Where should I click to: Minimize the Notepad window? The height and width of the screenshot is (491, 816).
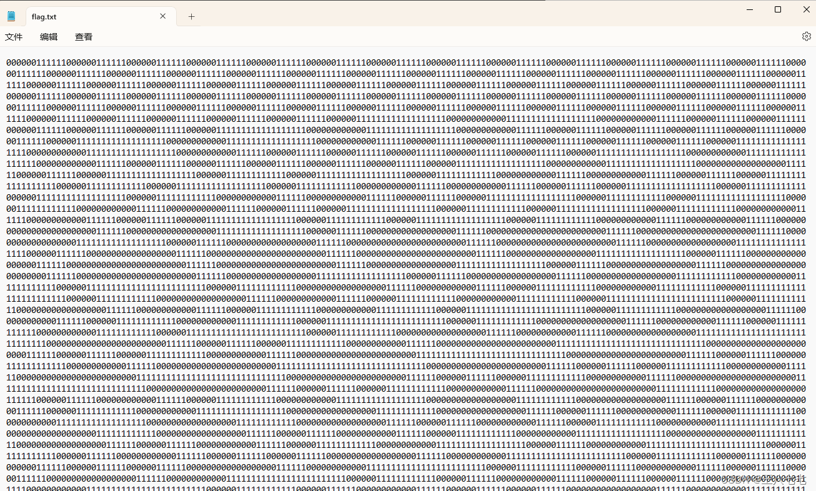point(750,9)
